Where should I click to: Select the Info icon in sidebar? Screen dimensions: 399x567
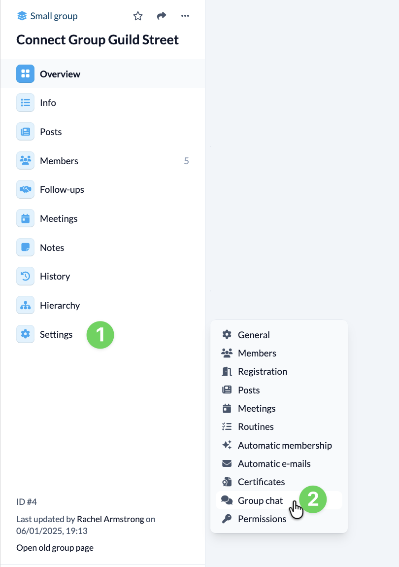click(25, 103)
